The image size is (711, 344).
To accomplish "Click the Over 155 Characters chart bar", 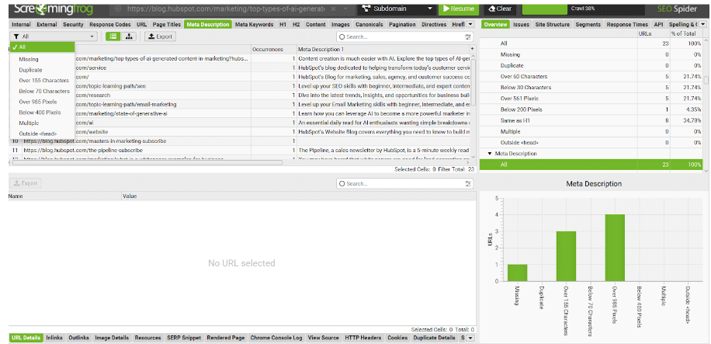I will tap(566, 256).
